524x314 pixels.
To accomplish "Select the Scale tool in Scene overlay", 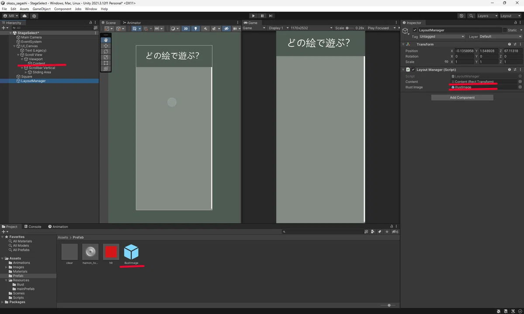I will (106, 57).
